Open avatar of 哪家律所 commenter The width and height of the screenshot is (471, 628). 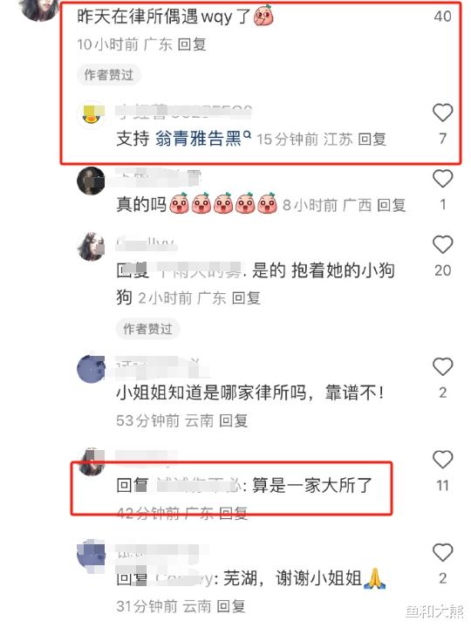point(91,369)
